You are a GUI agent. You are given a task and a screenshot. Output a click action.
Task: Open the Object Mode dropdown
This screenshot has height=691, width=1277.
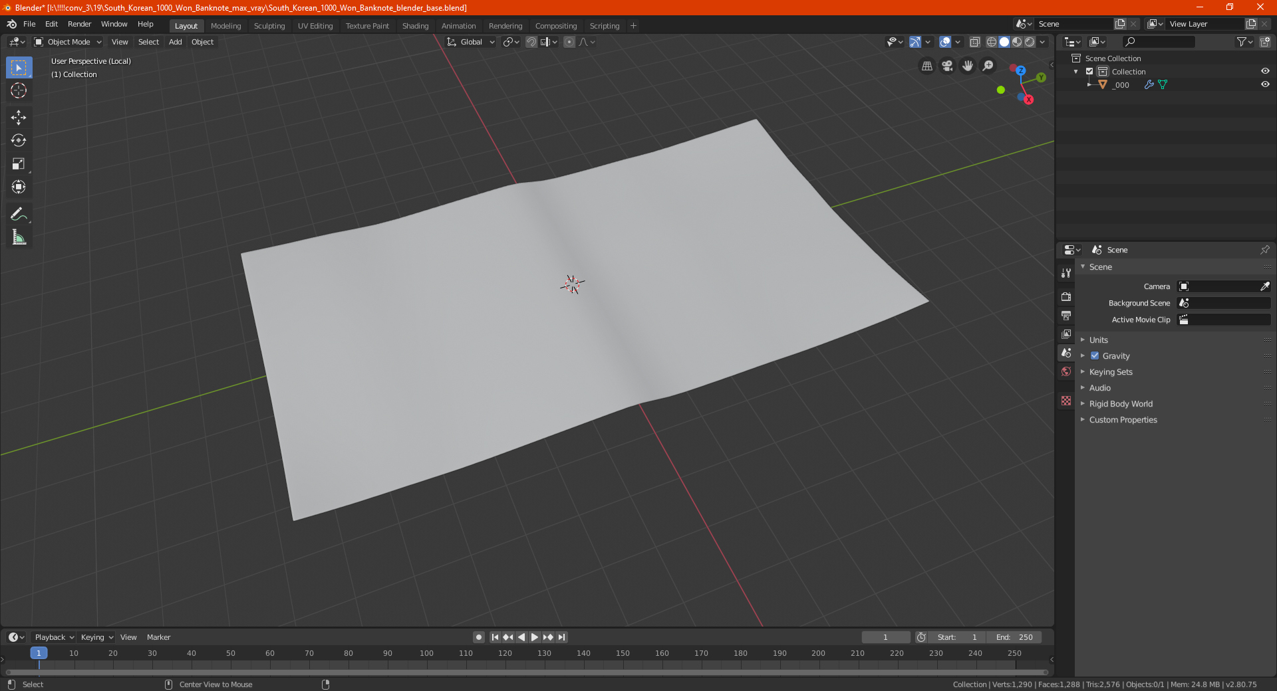(68, 42)
